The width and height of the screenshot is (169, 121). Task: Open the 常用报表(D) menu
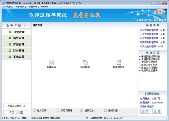(34, 6)
